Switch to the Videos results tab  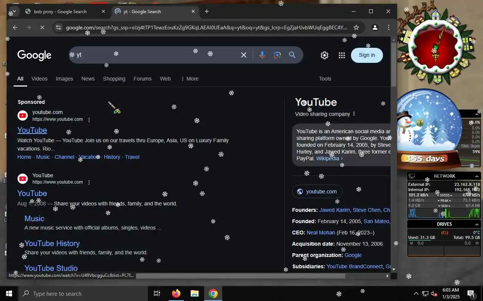(39, 79)
